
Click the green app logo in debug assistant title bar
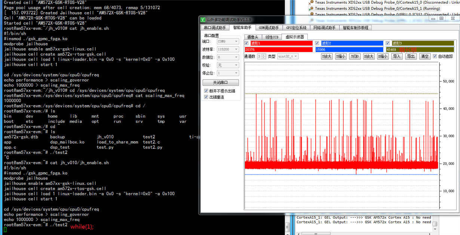(x=203, y=19)
